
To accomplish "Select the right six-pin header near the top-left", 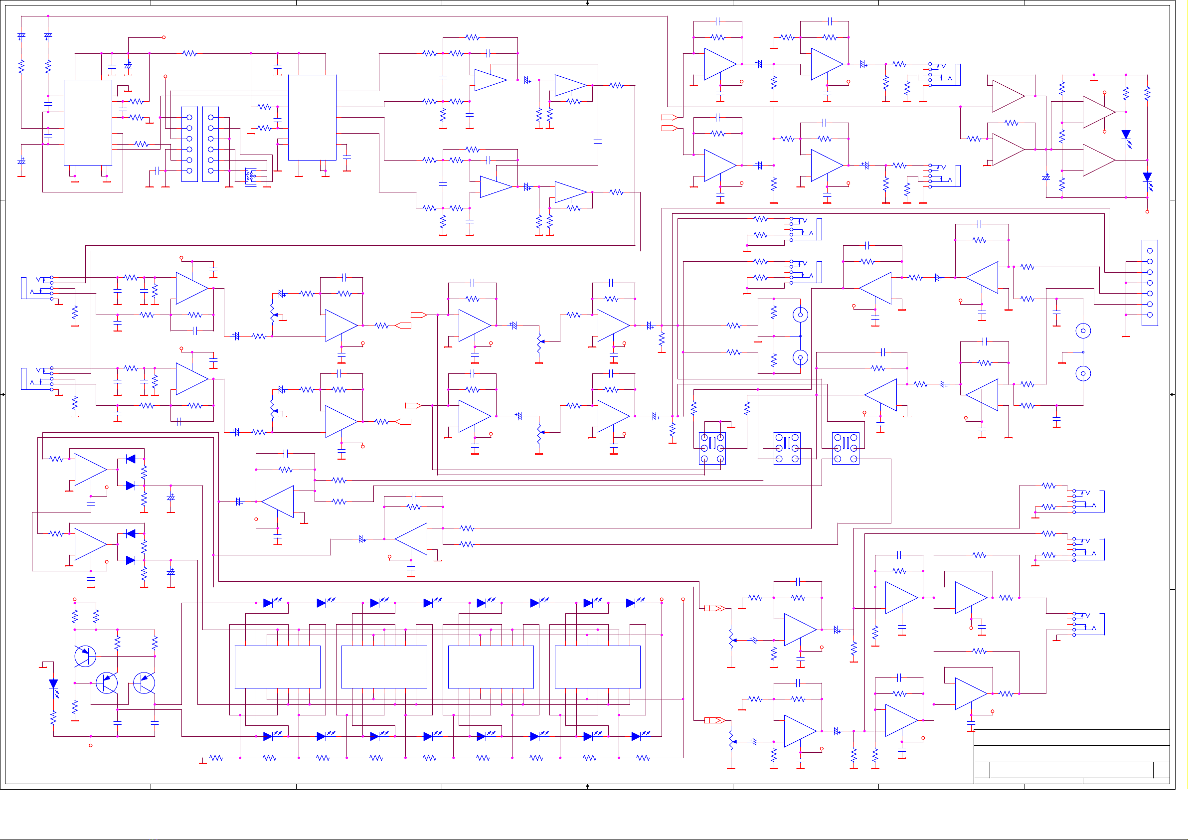I will point(210,144).
